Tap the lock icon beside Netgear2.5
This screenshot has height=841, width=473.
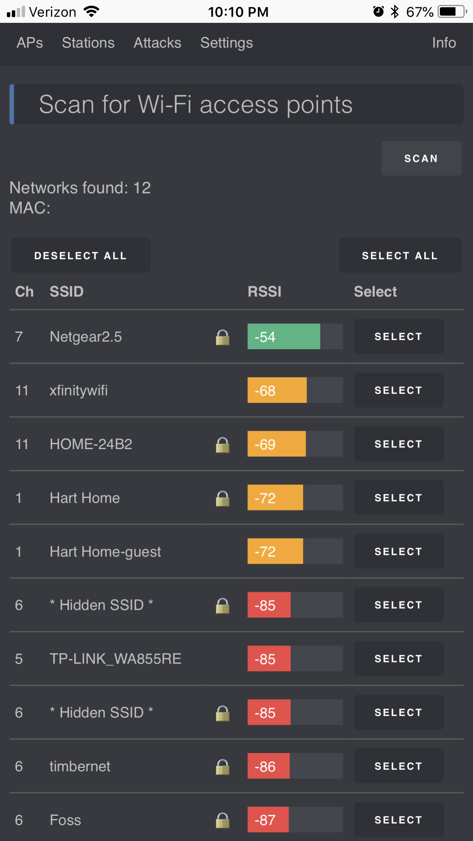[222, 337]
